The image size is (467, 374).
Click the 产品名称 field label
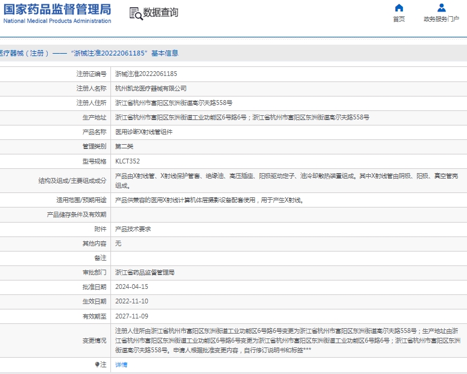pyautogui.click(x=94, y=132)
